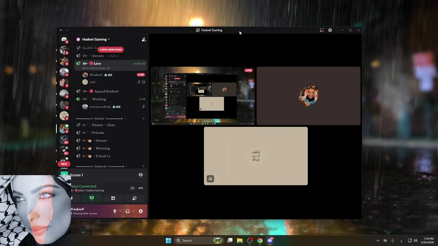Focus the live screen share tile
438x246 pixels.
[203, 96]
